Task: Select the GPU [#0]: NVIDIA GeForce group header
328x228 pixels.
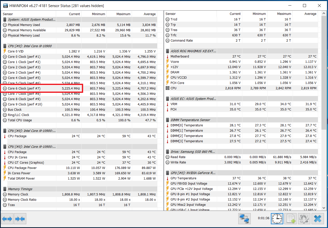Action: click(241, 173)
